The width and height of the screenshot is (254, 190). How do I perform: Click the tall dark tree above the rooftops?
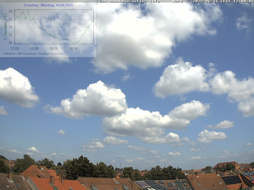(x=79, y=166)
